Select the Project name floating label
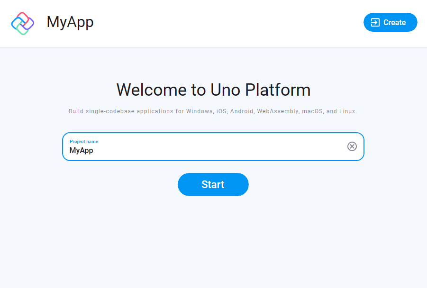This screenshot has height=288, width=427. (x=83, y=141)
